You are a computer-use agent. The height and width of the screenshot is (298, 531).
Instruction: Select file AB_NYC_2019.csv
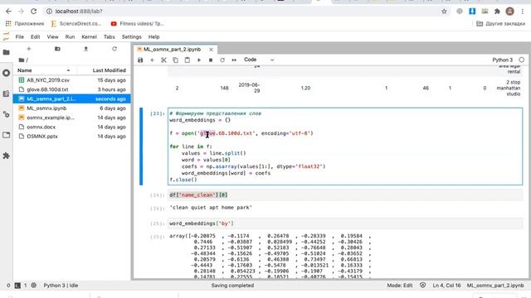click(72, 80)
